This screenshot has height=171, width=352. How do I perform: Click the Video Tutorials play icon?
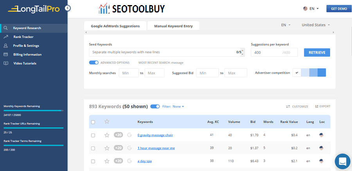[6, 63]
